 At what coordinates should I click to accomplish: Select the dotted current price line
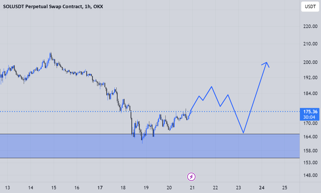click(x=150, y=111)
